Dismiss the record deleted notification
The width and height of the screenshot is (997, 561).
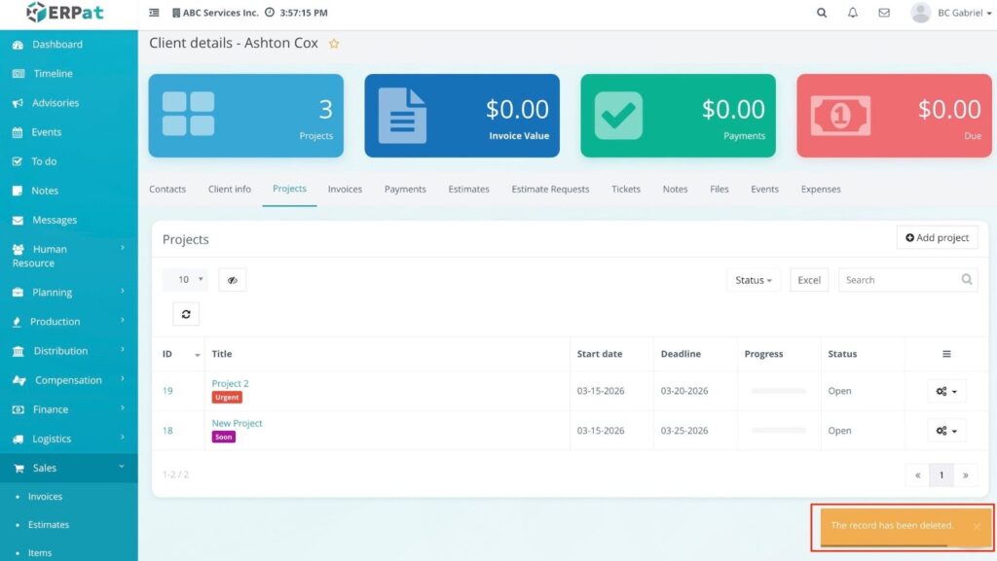pyautogui.click(x=977, y=526)
